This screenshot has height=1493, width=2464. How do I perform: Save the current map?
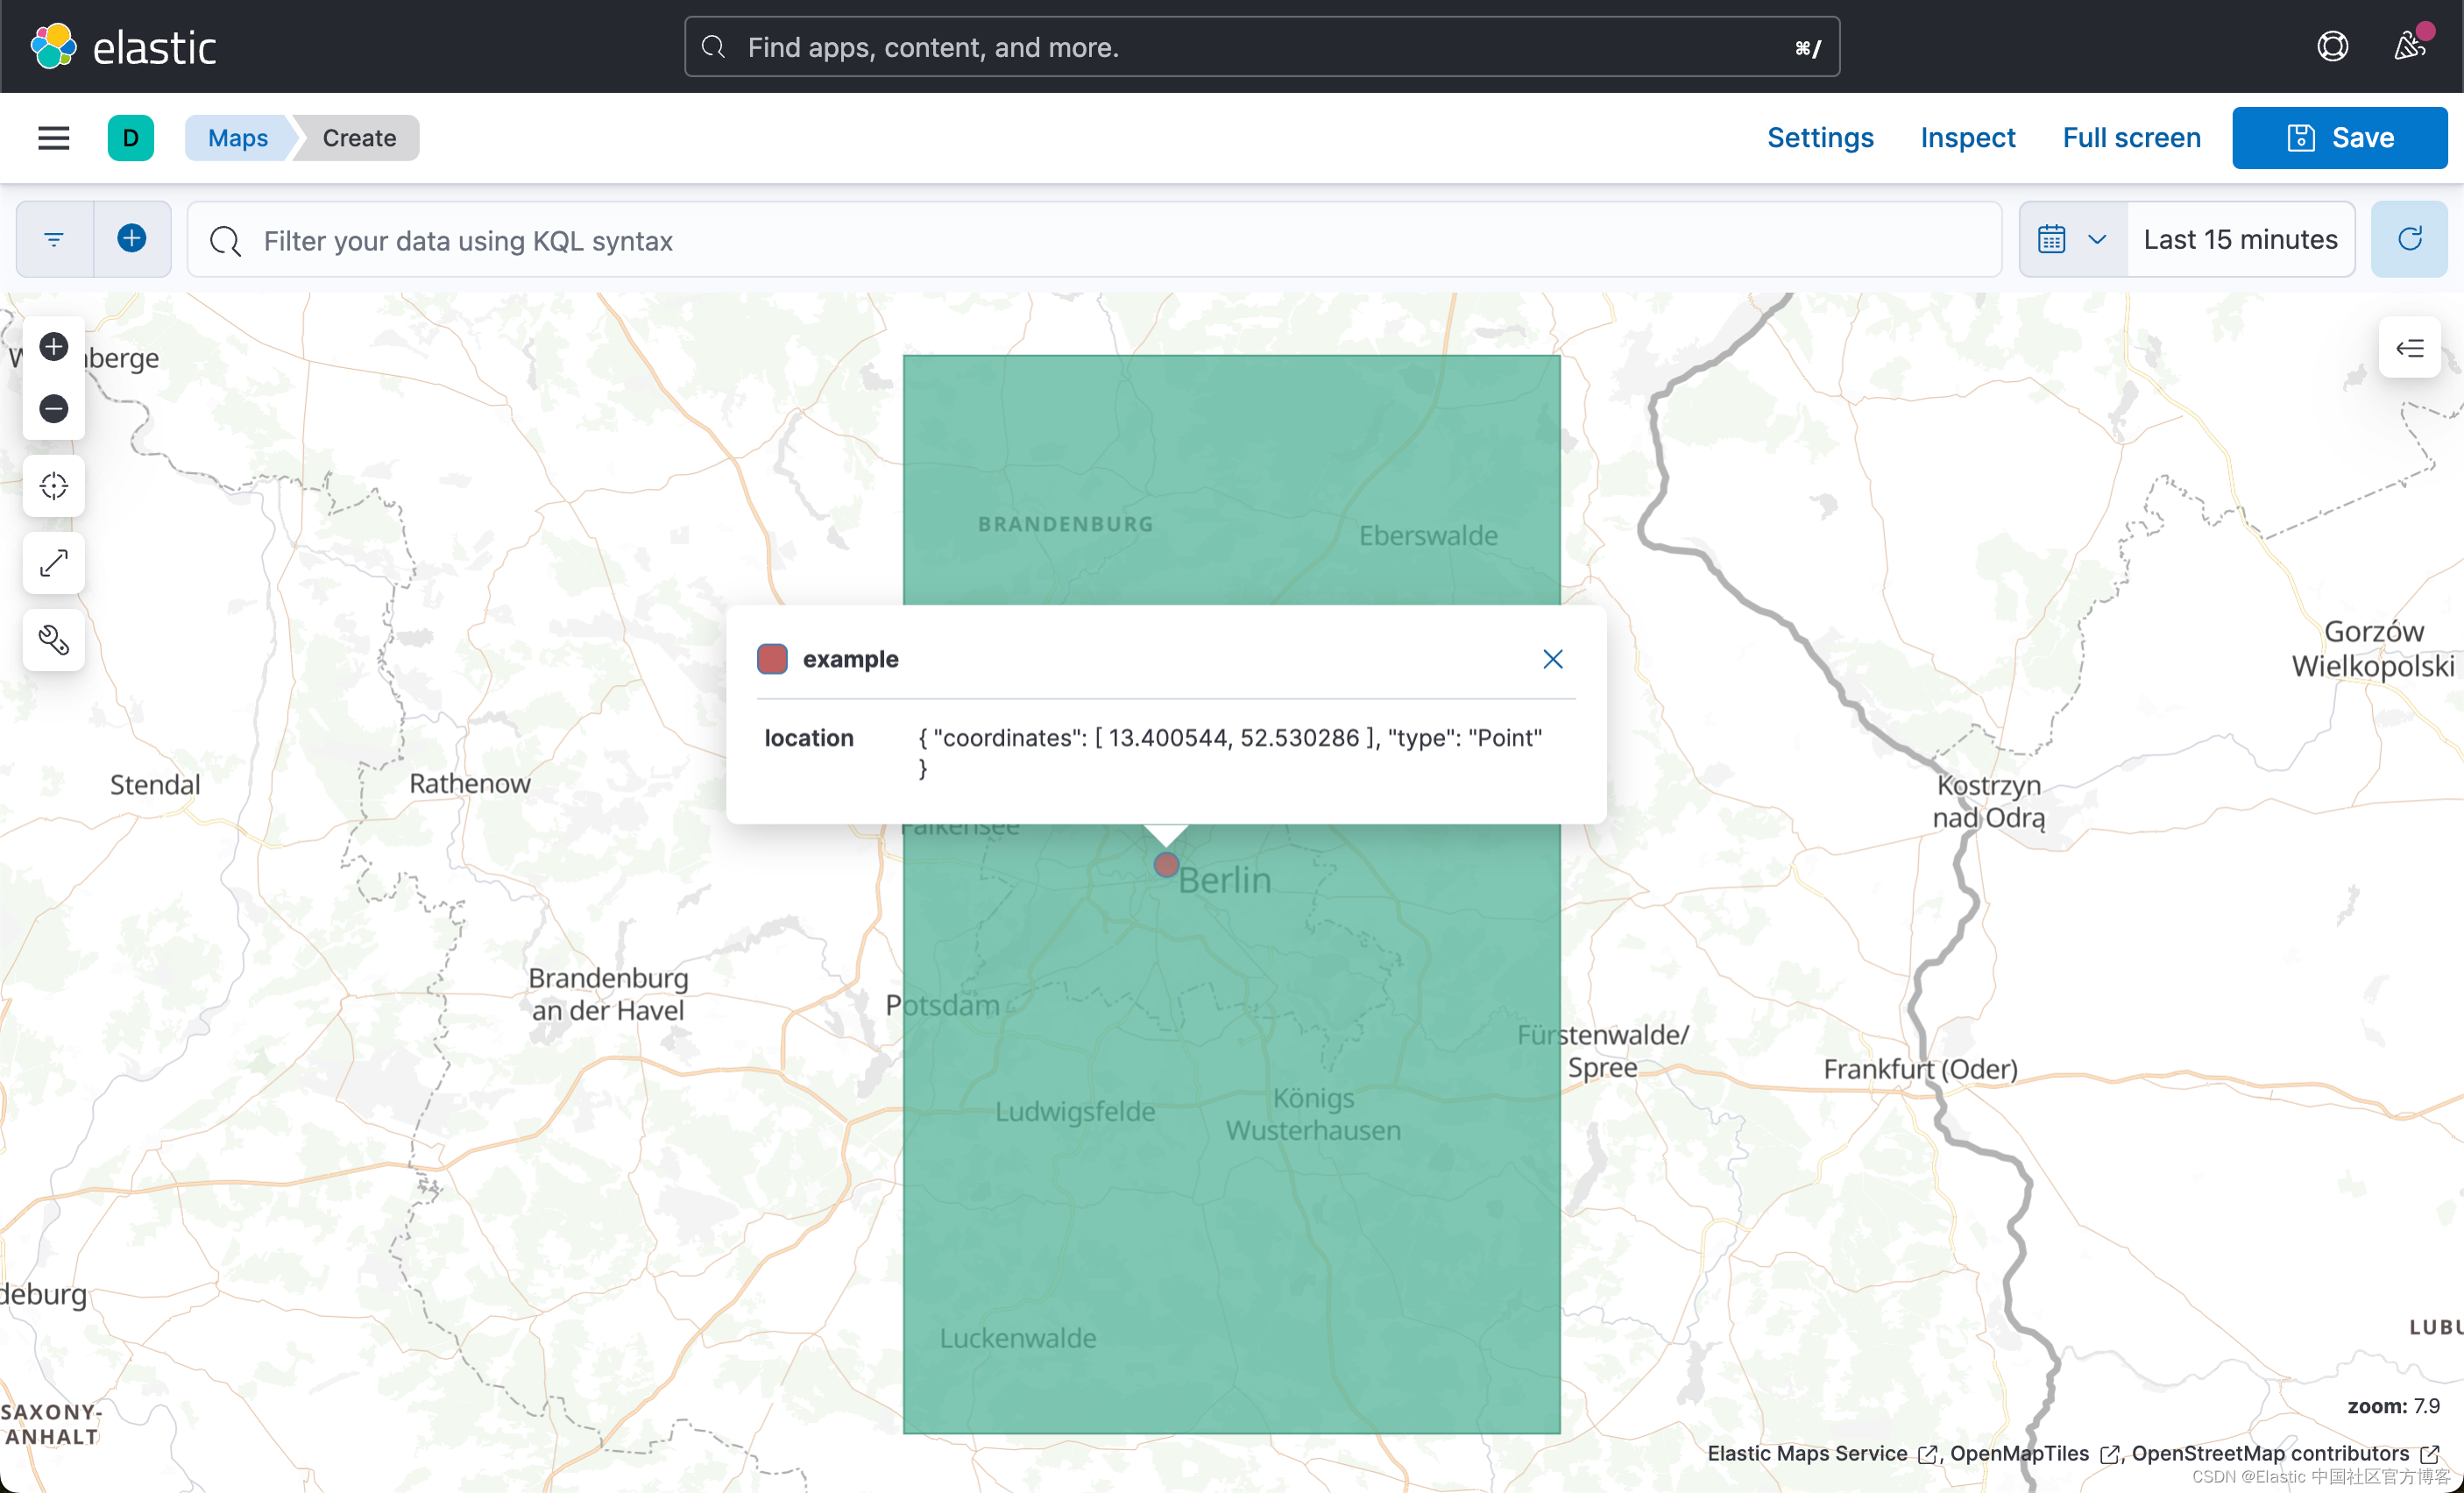coord(2340,137)
